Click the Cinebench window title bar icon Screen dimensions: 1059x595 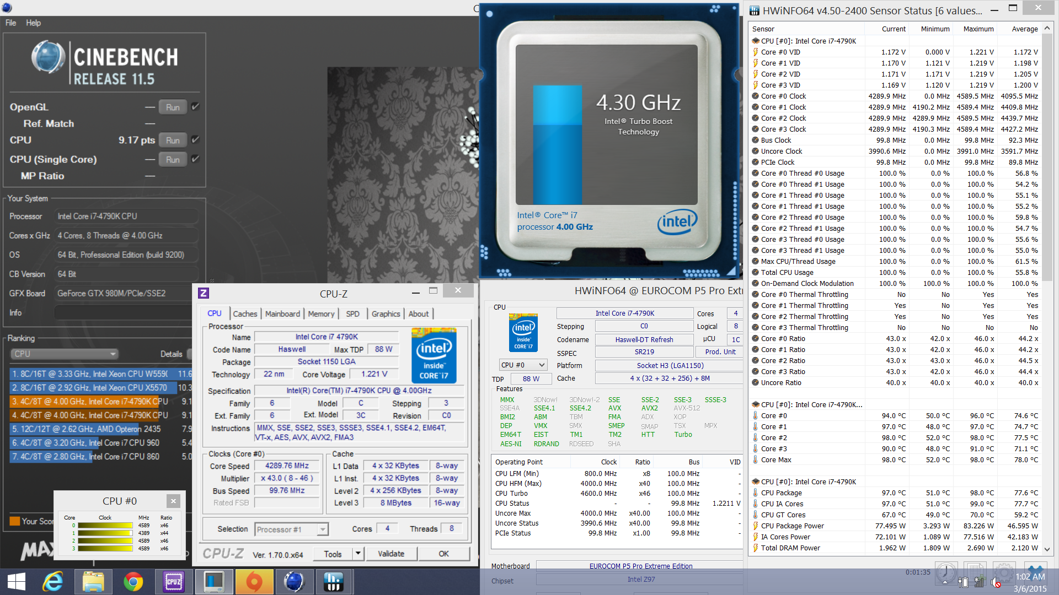7,8
